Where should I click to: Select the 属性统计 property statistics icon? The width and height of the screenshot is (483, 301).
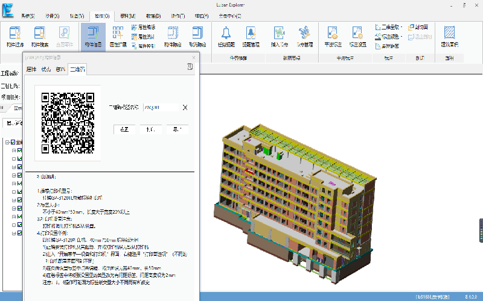[x=134, y=37]
